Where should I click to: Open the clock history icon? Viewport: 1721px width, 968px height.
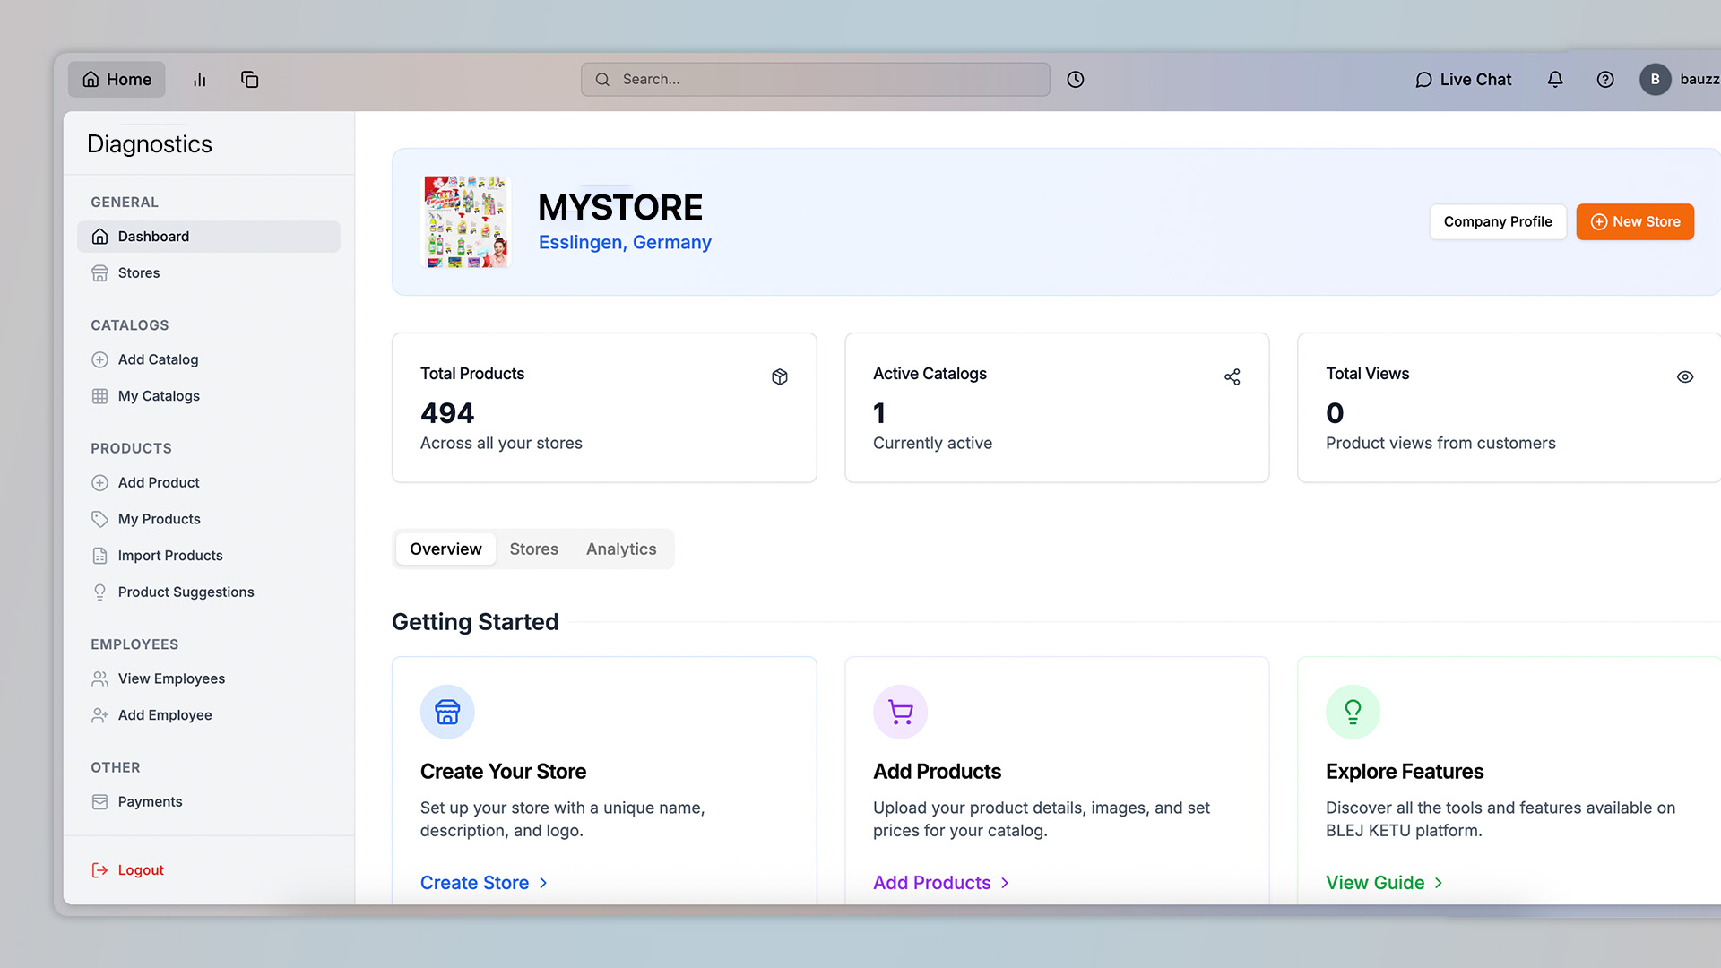1076,80
